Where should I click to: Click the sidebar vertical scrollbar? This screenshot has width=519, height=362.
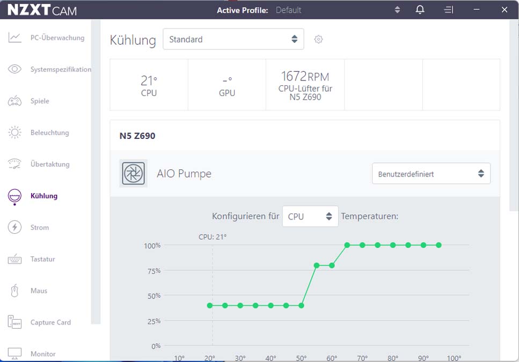(96, 172)
